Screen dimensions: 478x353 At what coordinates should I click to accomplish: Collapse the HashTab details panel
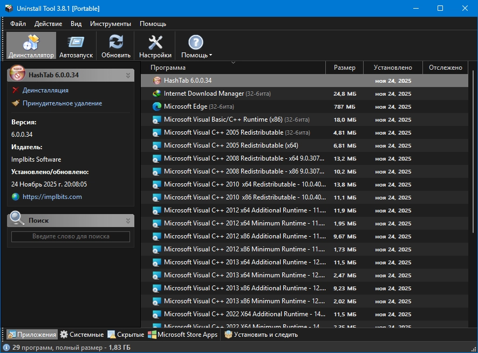pyautogui.click(x=128, y=75)
